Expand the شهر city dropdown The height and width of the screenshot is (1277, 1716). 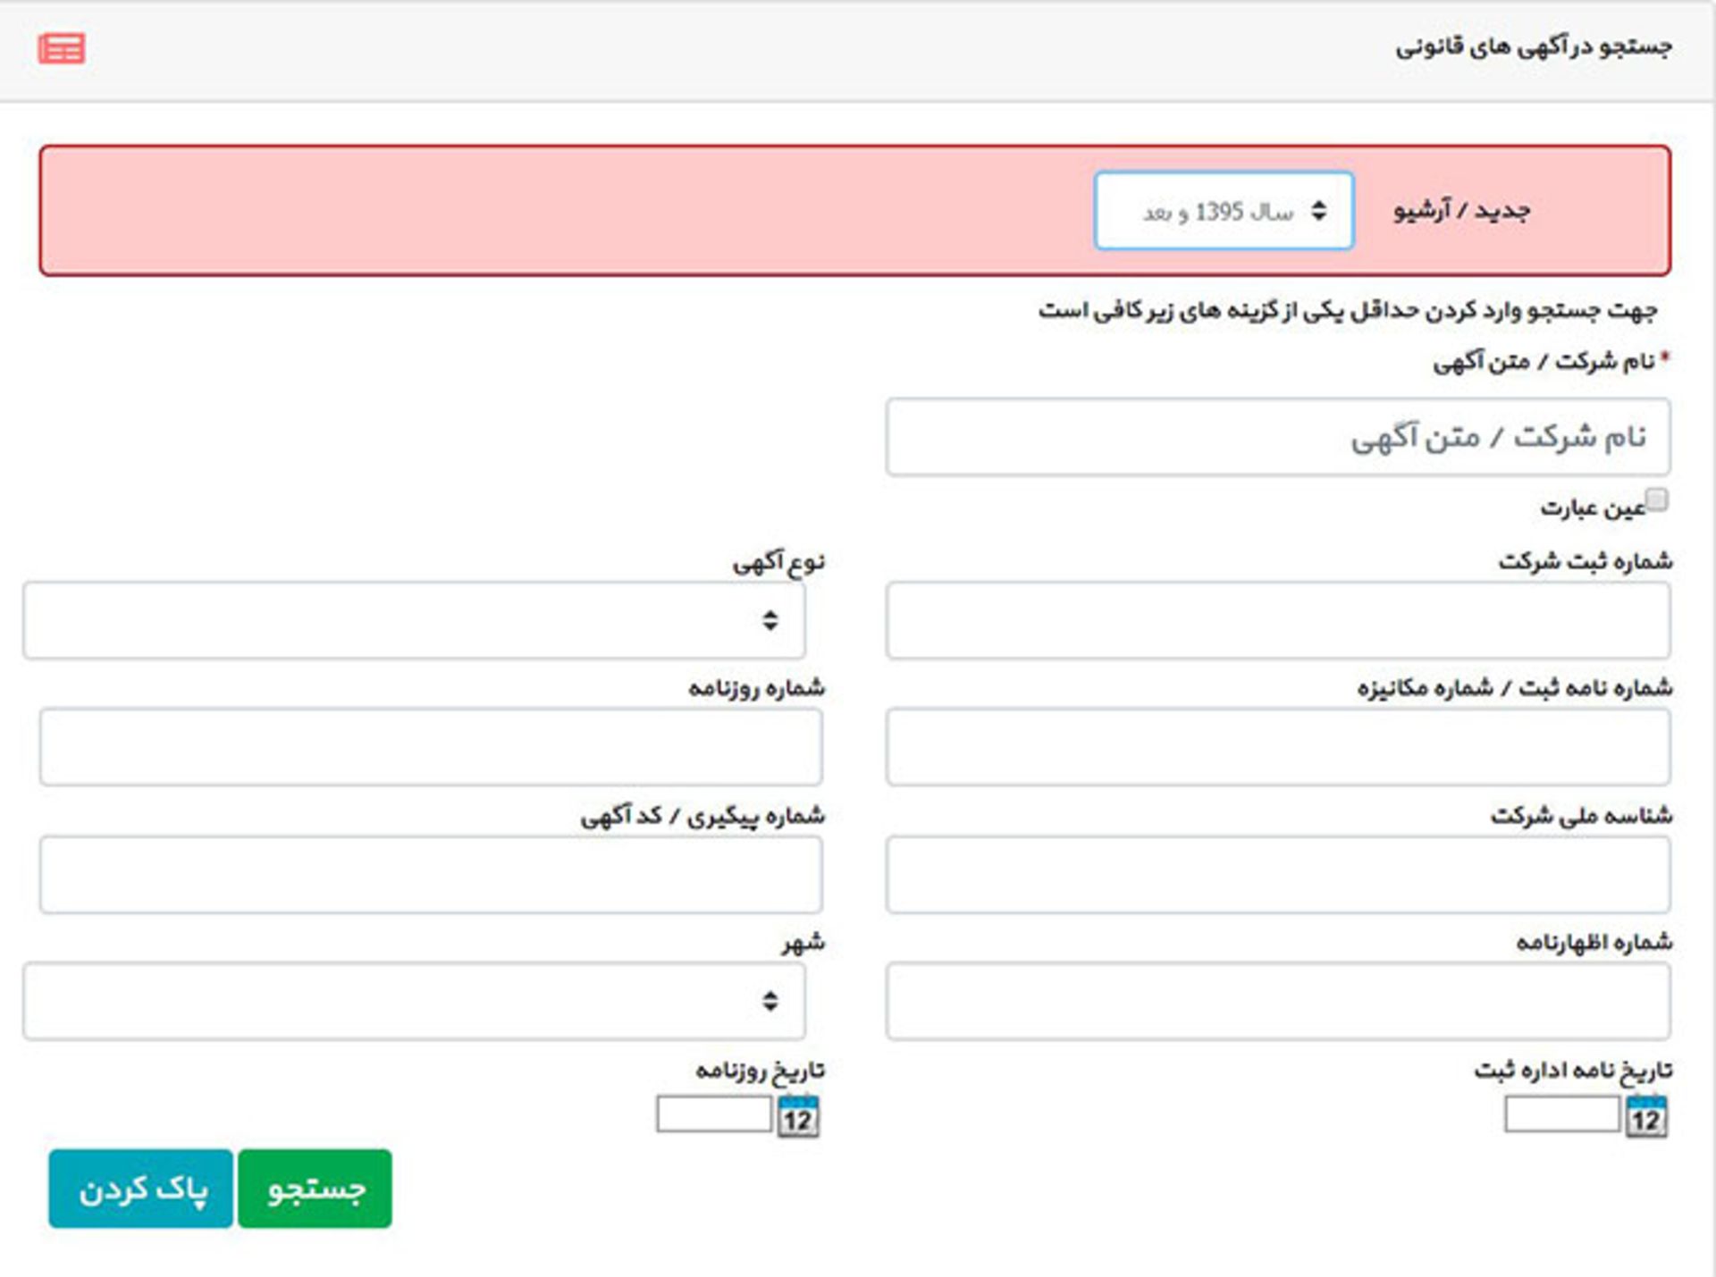click(x=414, y=1001)
